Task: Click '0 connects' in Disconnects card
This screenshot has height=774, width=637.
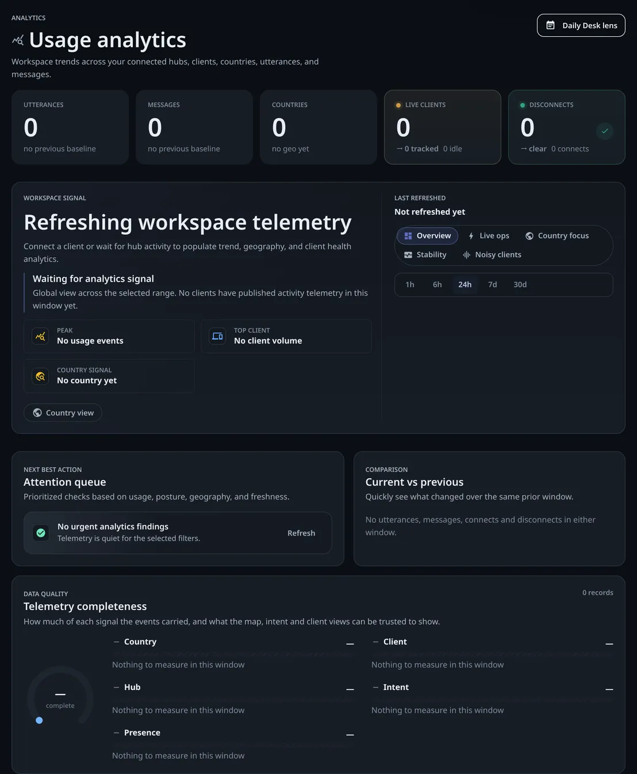Action: click(x=570, y=149)
